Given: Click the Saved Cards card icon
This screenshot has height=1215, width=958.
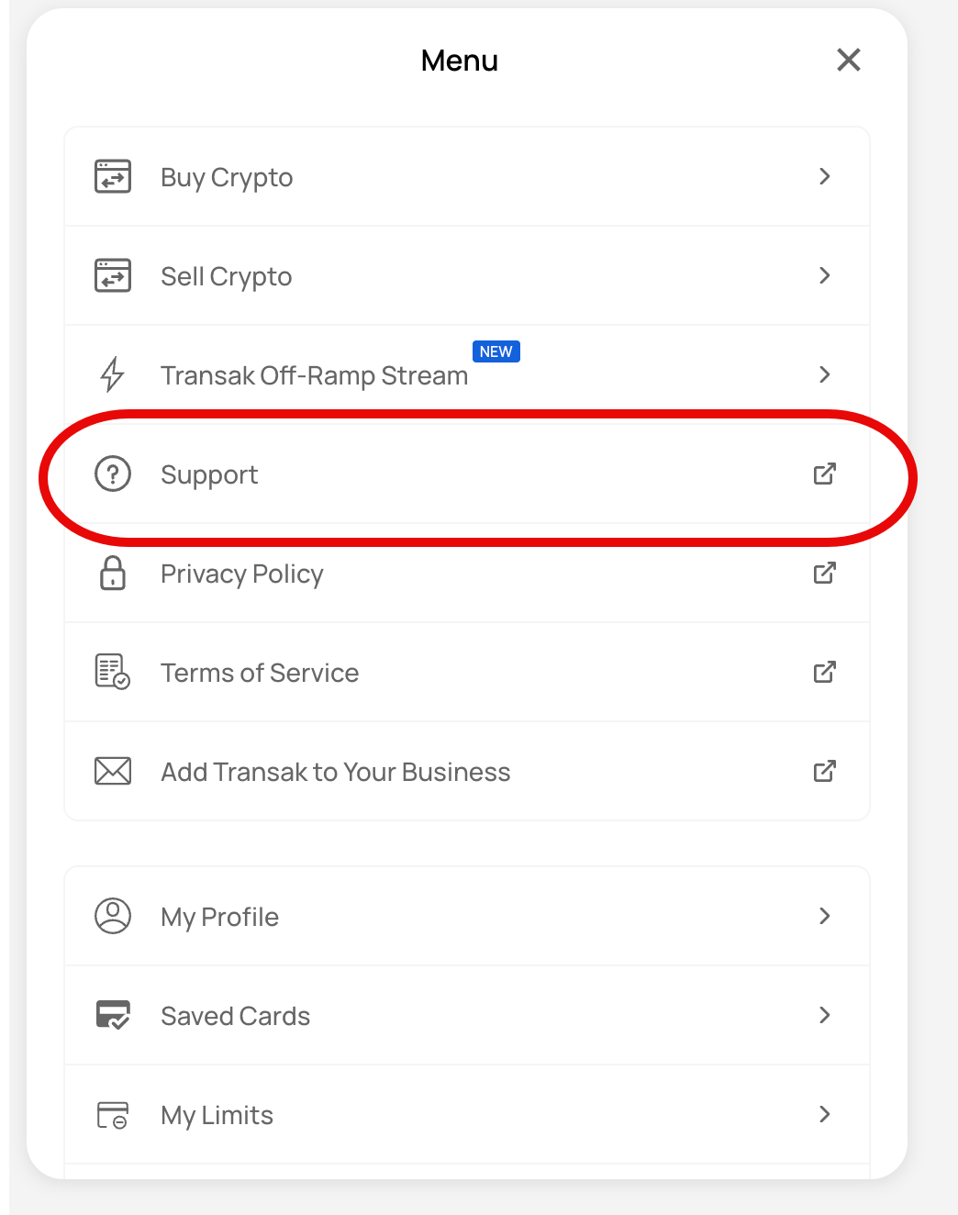Looking at the screenshot, I should click(113, 1015).
